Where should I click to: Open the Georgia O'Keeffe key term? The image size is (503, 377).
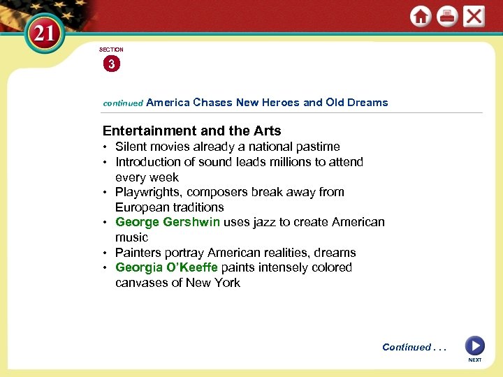pos(166,267)
